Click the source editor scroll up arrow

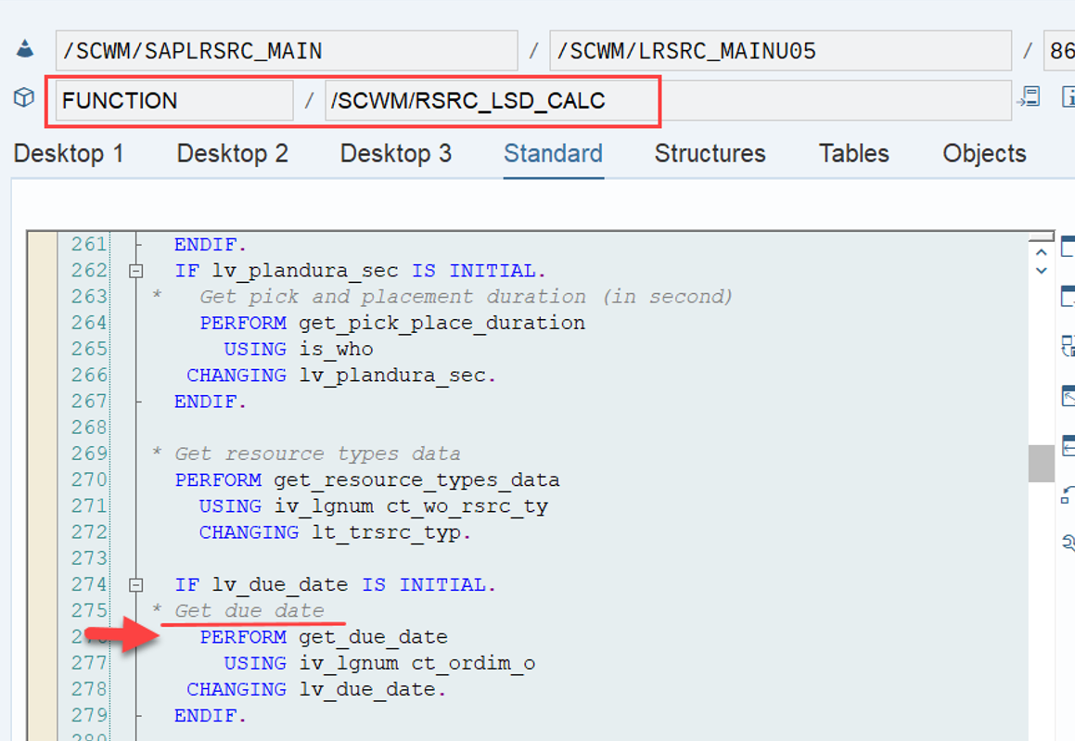pyautogui.click(x=1042, y=252)
